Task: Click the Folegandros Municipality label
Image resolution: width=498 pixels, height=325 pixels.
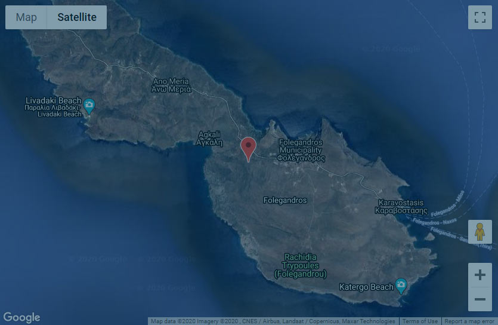Action: point(301,151)
